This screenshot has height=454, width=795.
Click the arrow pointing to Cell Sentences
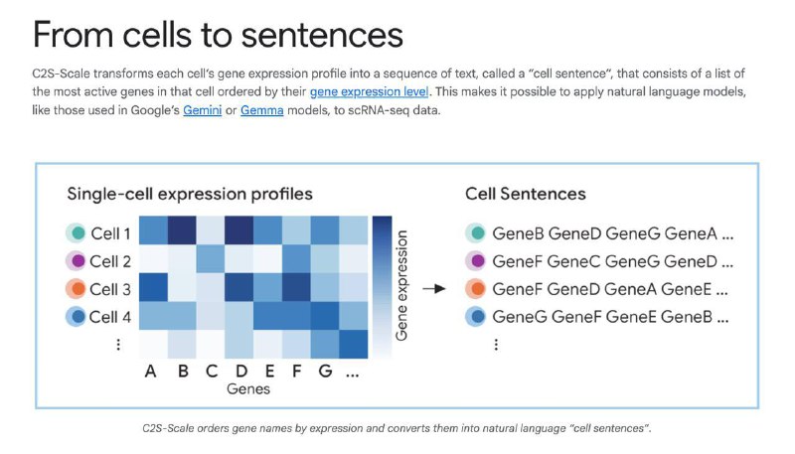coord(434,289)
